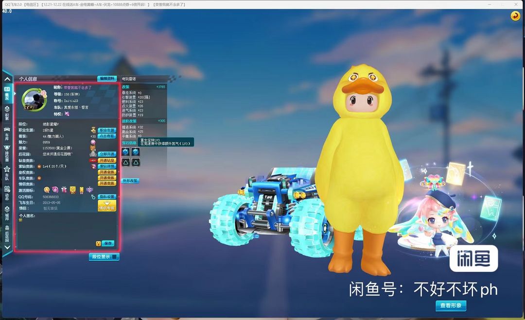Viewport: 525px width, 320px height.
Task: Click the crown icon beside 职业生涯
Action: 93,130
